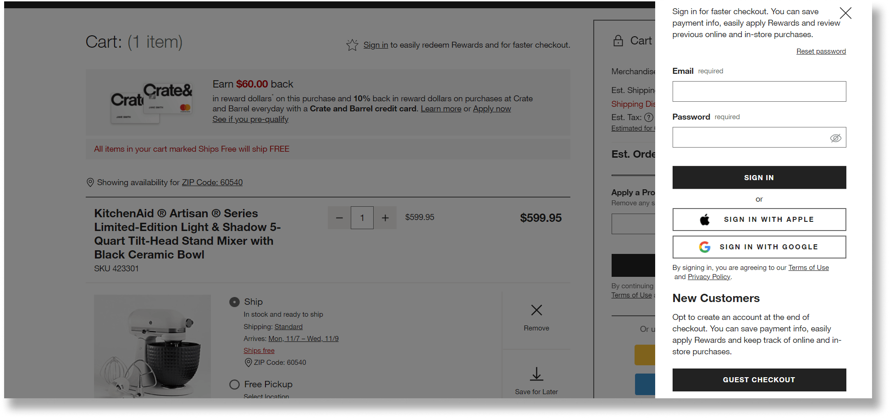Click the Remove label text
This screenshot has width=889, height=418.
pyautogui.click(x=536, y=328)
